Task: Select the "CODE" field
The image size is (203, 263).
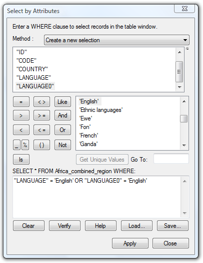Action: [26, 61]
